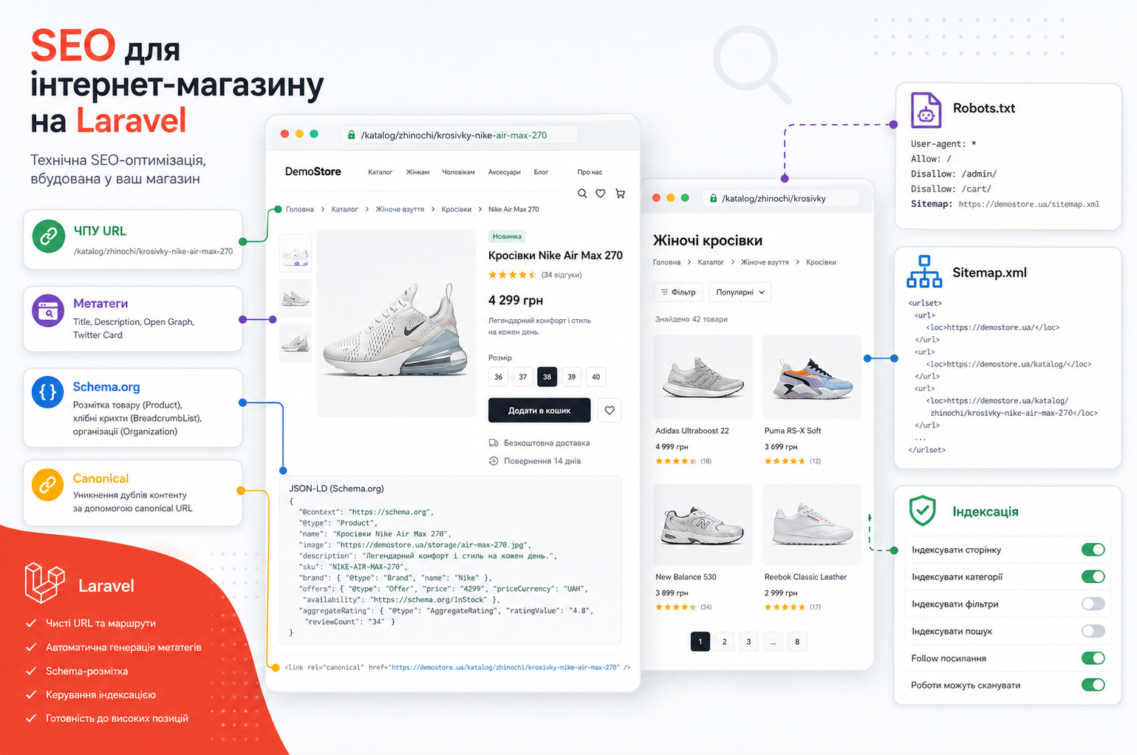
Task: Open Чоловікам in DemoStore navigation
Action: click(458, 172)
